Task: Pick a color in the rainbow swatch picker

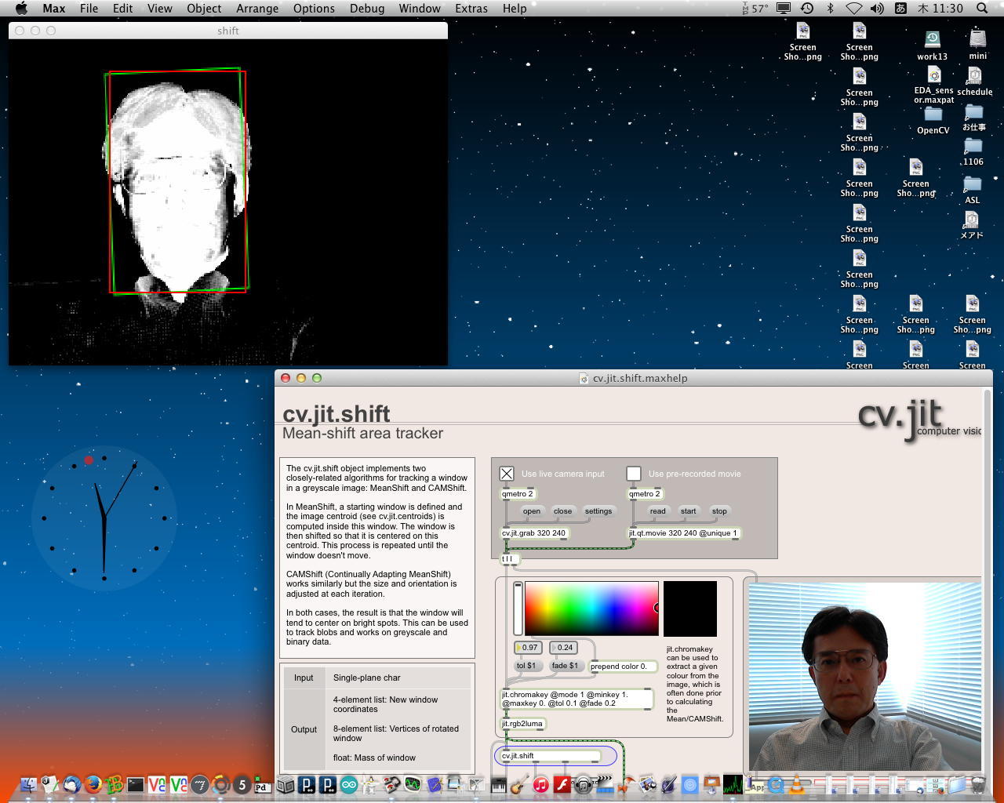Action: 591,608
